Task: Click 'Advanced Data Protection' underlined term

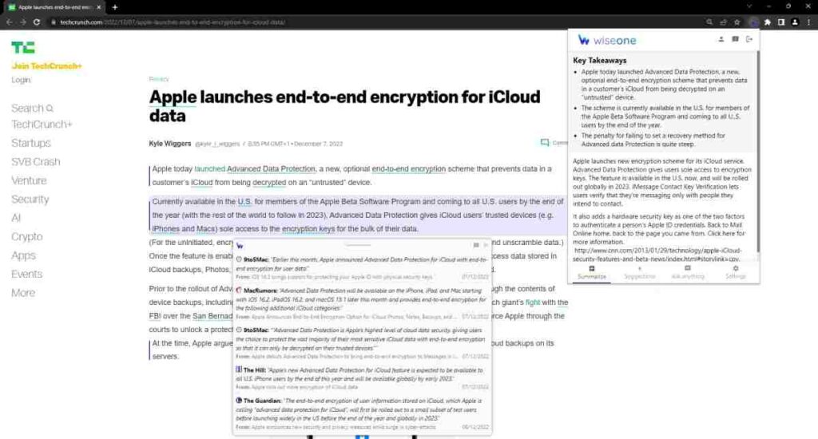Action: click(x=271, y=169)
